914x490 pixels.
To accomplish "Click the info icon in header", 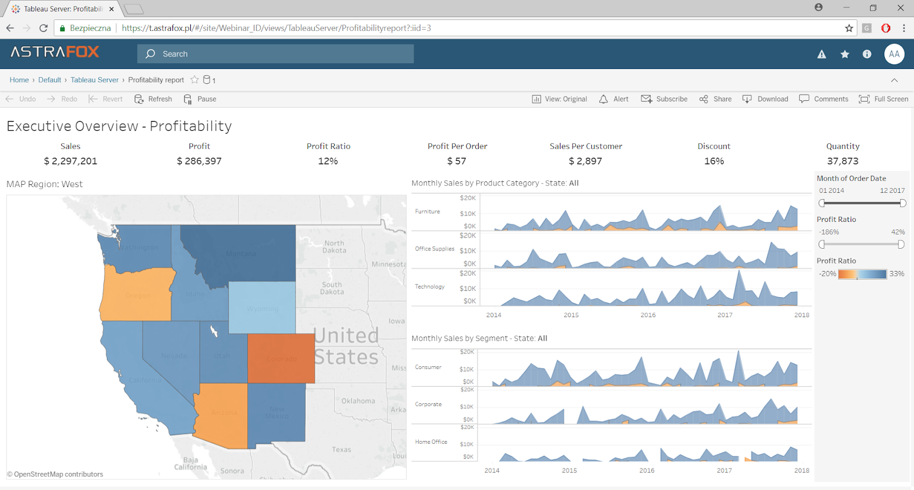I will click(867, 54).
